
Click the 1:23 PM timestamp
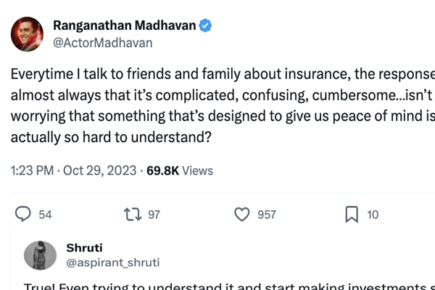(x=31, y=171)
